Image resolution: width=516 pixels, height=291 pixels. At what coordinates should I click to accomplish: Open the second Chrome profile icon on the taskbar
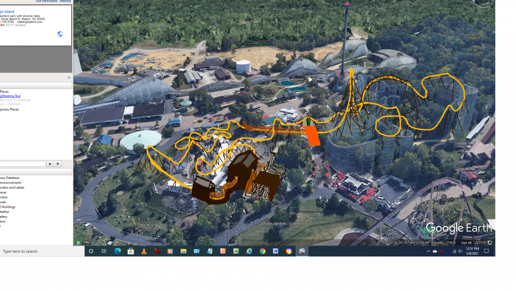point(288,251)
